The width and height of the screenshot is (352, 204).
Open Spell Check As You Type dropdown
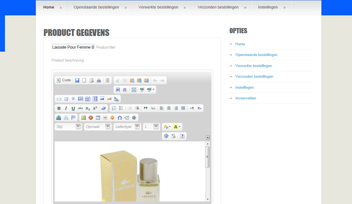tap(150, 90)
